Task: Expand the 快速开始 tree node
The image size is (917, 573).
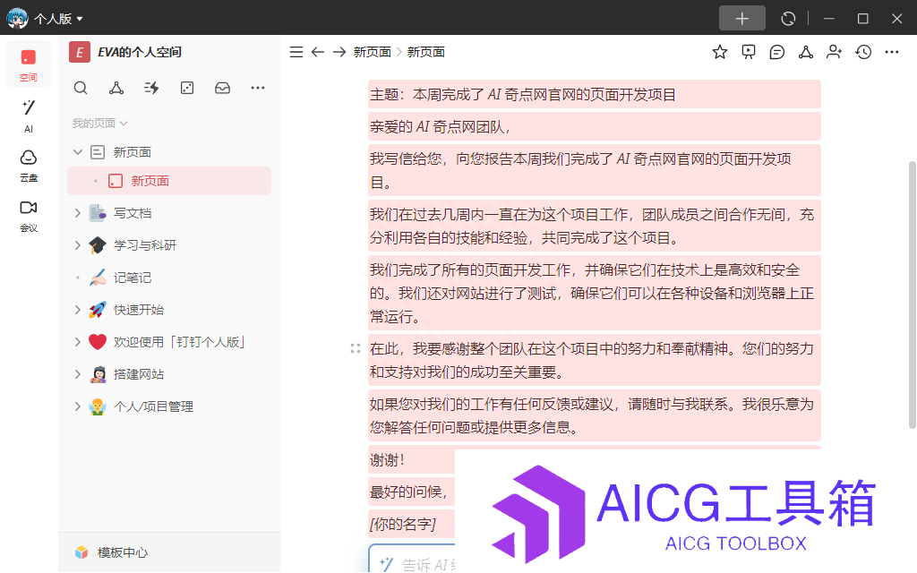Action: [78, 309]
